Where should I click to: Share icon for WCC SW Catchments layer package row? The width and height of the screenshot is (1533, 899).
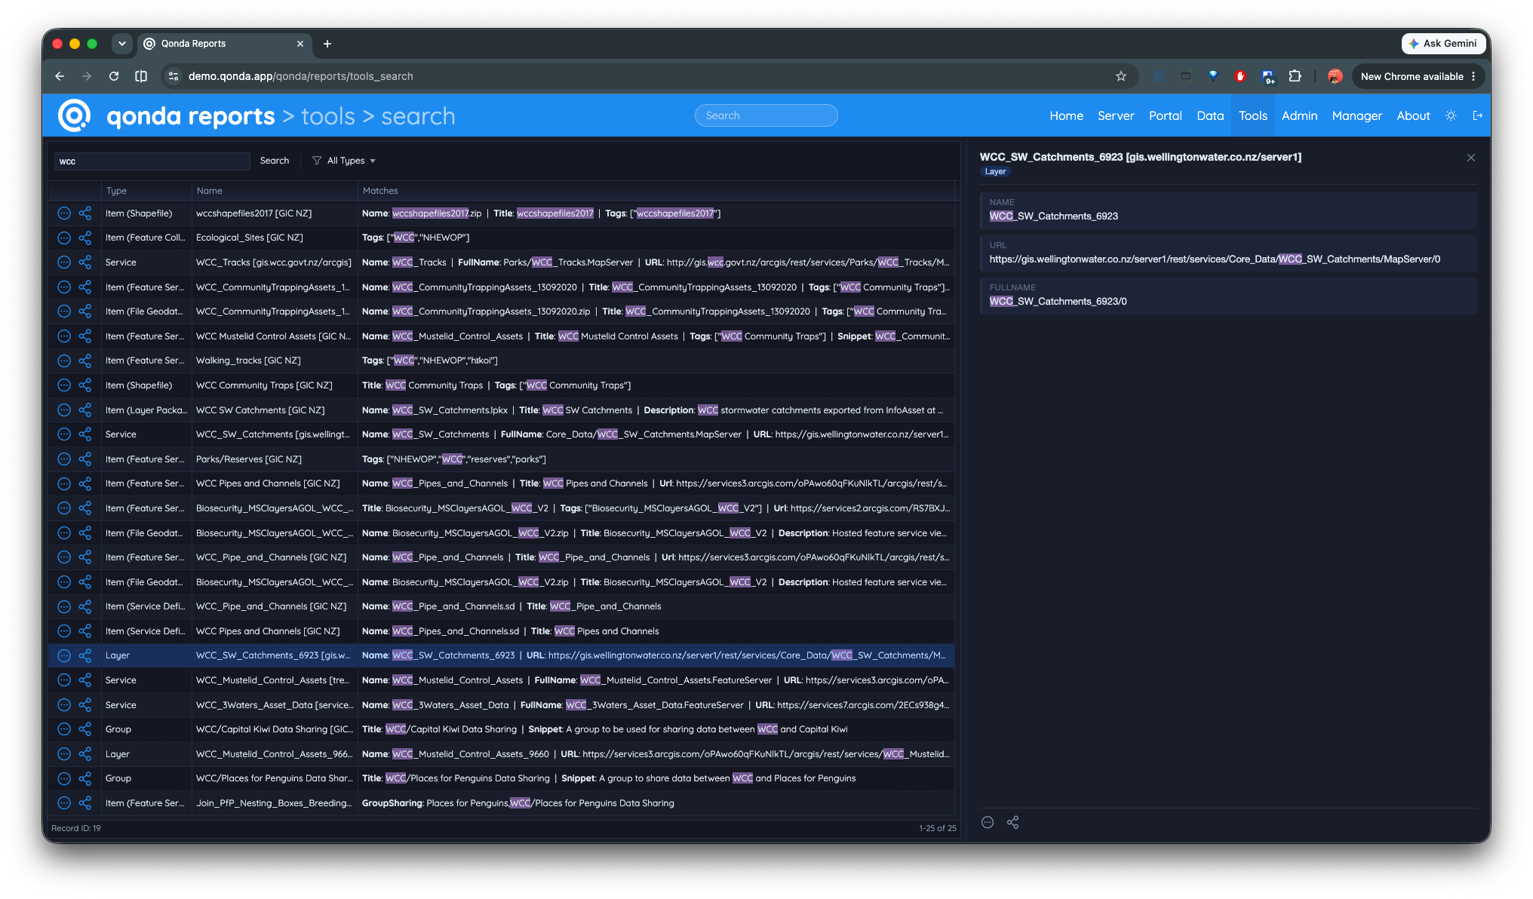(85, 410)
